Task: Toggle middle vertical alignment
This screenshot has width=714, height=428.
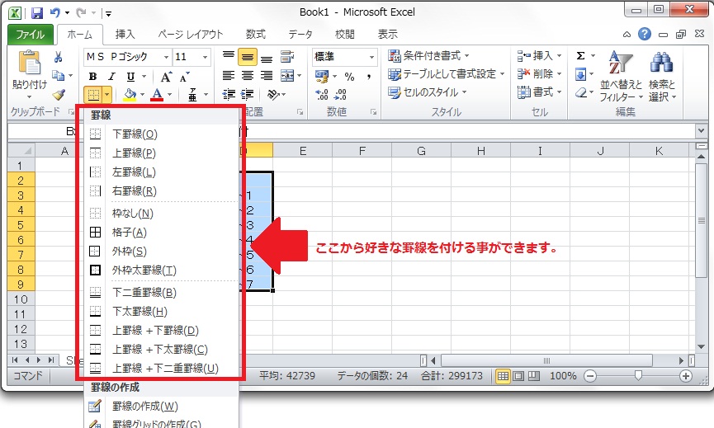Action: coord(248,57)
